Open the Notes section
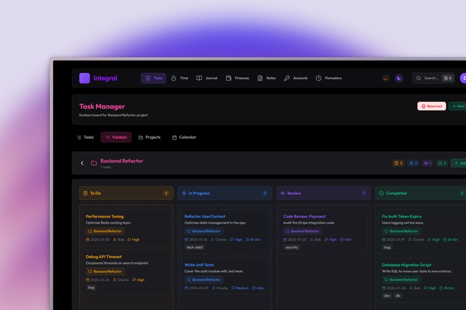This screenshot has height=310, width=466. 267,78
